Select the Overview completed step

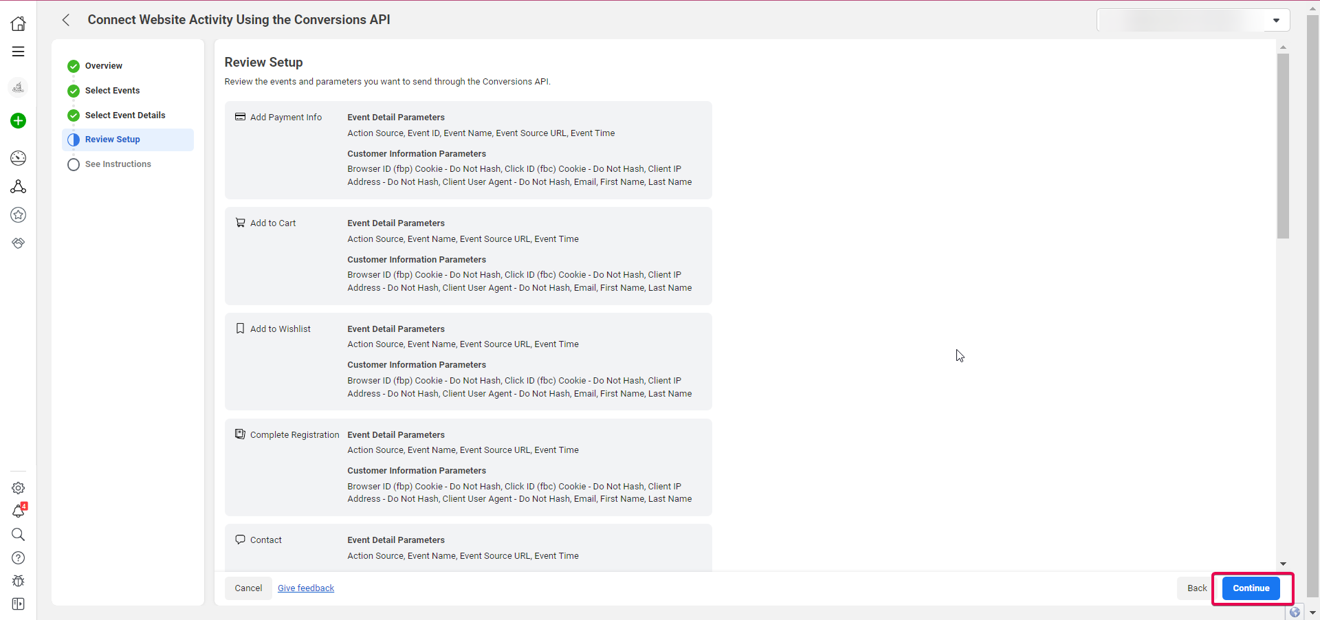click(x=95, y=66)
